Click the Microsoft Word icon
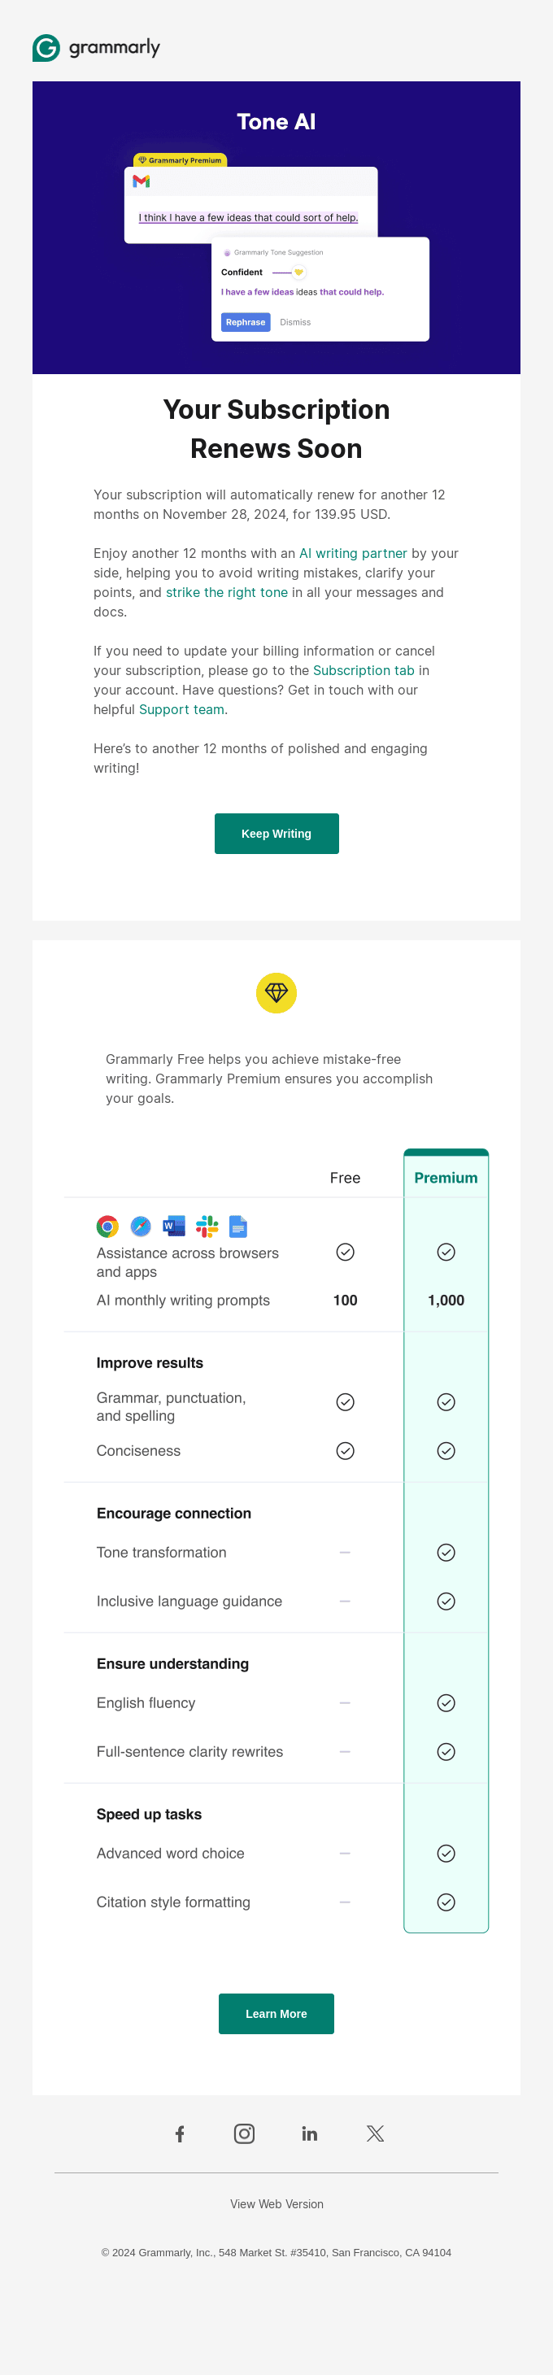553x2375 pixels. [174, 1227]
